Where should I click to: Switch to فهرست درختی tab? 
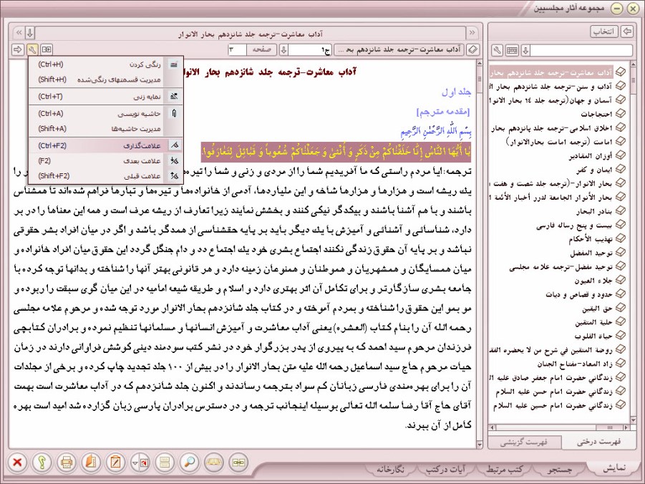point(598,442)
